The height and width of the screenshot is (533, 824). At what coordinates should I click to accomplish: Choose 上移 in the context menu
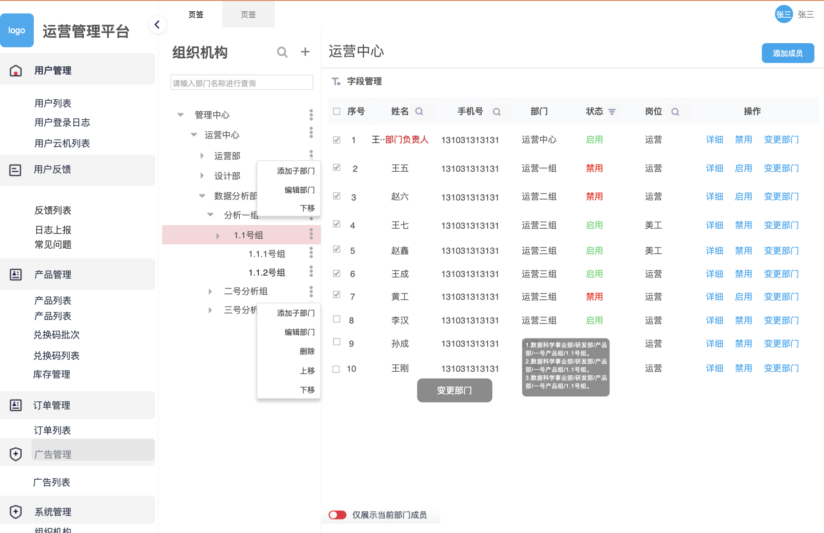click(x=307, y=371)
